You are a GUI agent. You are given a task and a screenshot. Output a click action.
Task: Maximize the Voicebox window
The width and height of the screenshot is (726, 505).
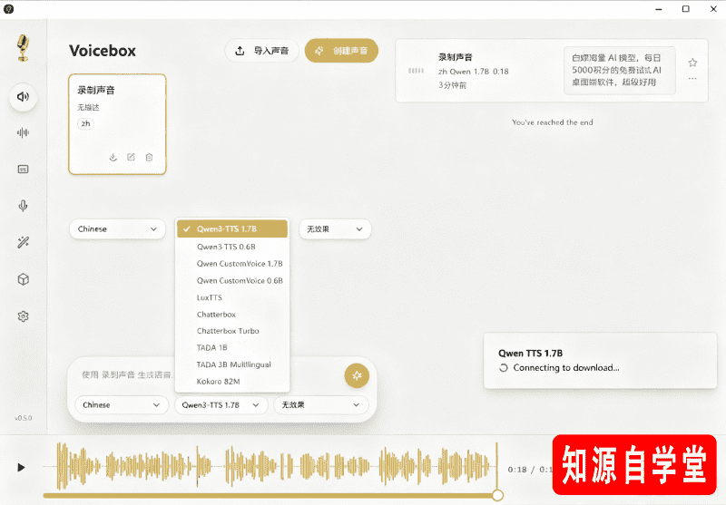pos(686,9)
